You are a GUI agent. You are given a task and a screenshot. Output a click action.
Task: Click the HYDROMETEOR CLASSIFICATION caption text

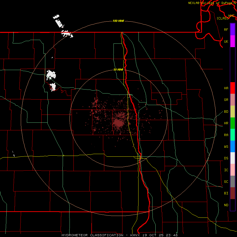click(x=92, y=235)
